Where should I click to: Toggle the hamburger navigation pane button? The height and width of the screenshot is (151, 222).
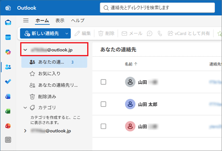(x=26, y=20)
